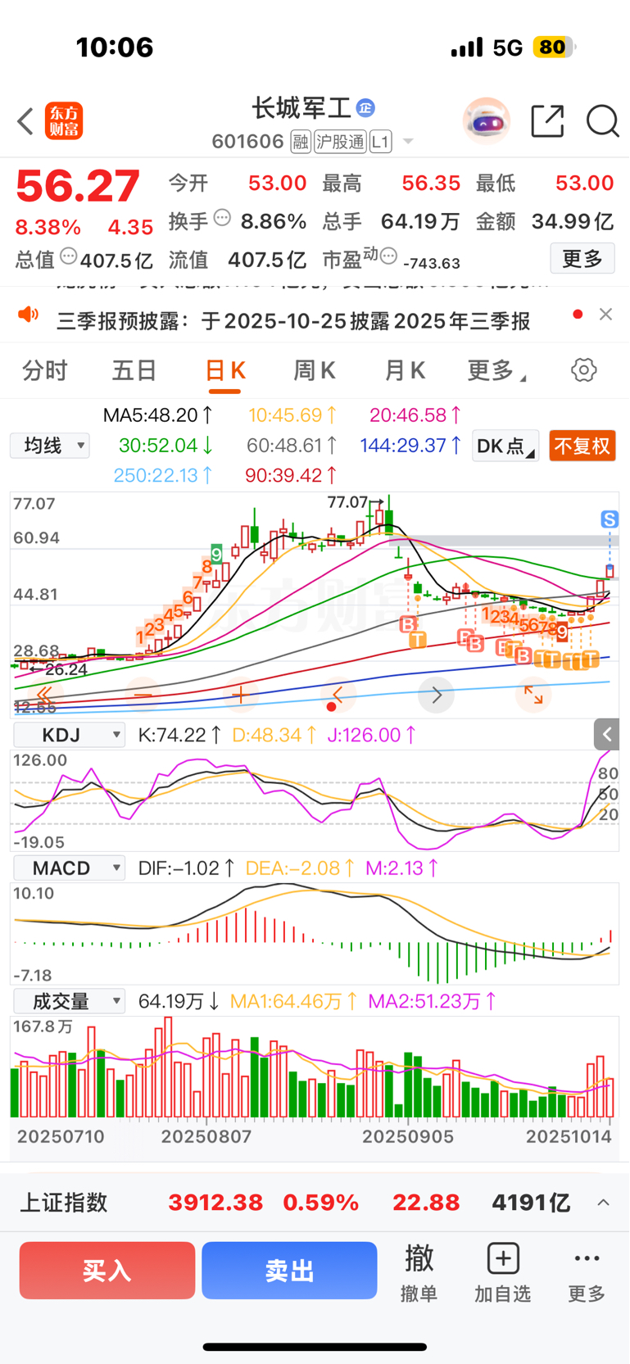Switch to the 分时 tab
The image size is (630, 1364).
tap(44, 370)
